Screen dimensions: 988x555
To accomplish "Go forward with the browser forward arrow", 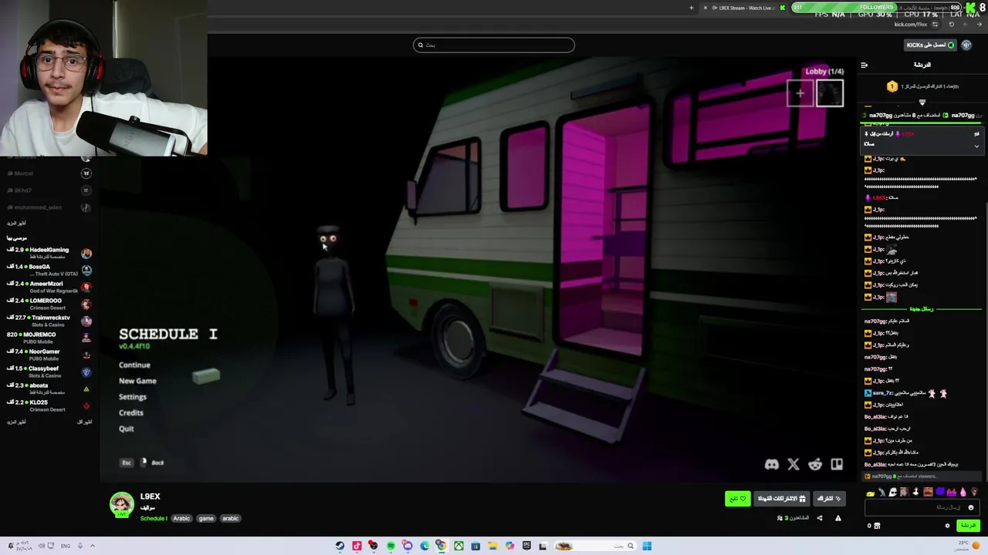I will coord(966,24).
